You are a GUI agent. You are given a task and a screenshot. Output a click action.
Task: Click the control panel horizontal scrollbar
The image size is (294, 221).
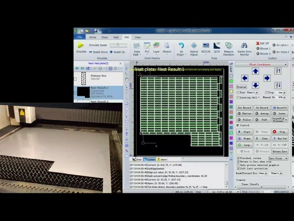(x=262, y=187)
